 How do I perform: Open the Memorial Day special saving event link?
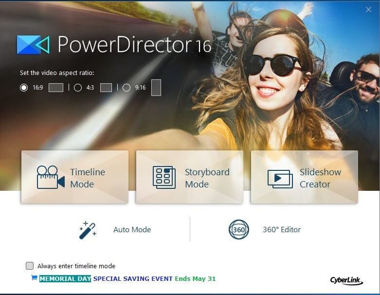tap(127, 278)
